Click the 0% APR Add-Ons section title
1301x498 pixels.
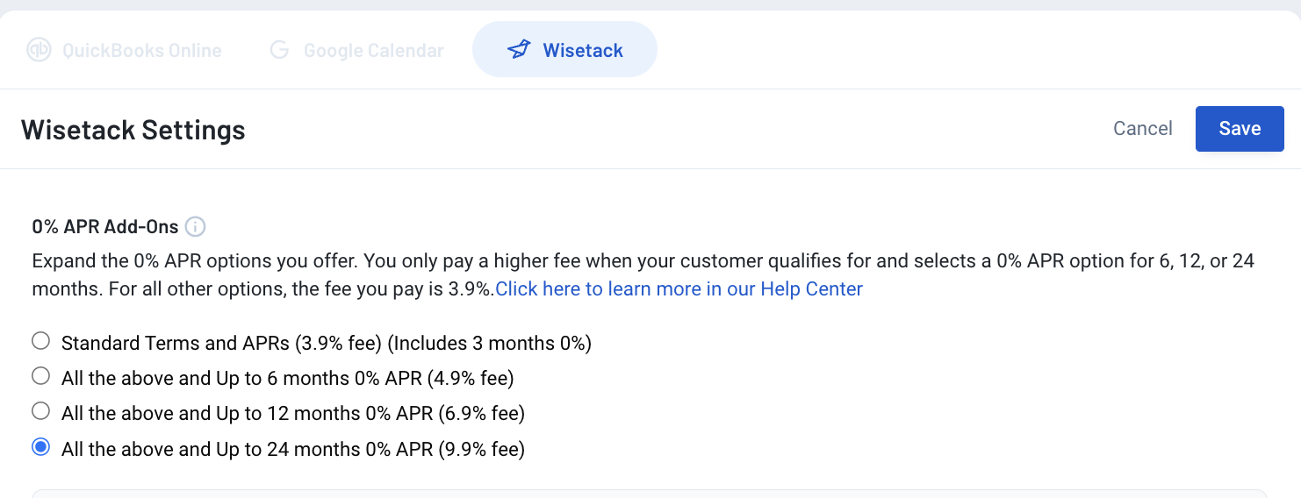click(x=105, y=227)
